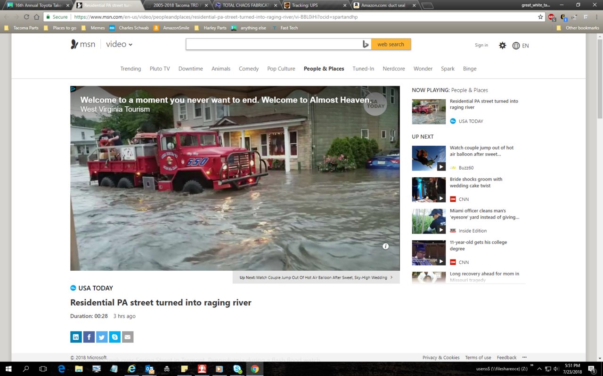
Task: Select the Binge category
Action: (x=470, y=69)
